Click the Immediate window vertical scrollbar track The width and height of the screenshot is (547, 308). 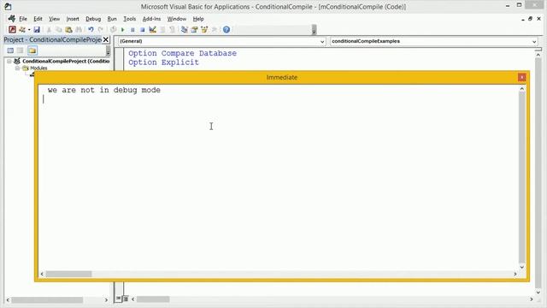click(x=522, y=178)
